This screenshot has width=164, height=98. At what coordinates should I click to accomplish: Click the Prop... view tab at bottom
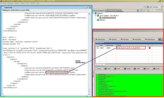coord(99,69)
